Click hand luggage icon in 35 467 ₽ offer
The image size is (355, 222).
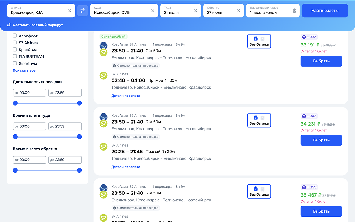coord(256,189)
